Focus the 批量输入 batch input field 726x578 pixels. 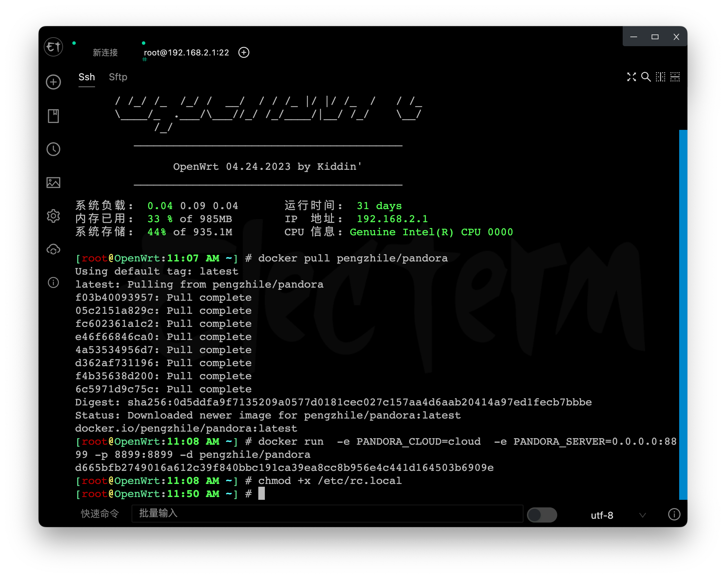327,514
